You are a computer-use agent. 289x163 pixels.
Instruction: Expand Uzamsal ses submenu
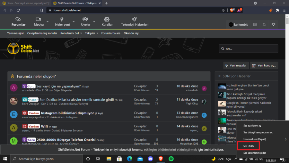tap(285, 139)
